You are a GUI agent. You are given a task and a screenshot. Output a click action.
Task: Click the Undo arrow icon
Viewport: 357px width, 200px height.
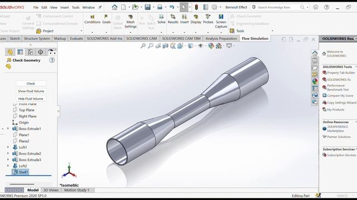[172, 7]
